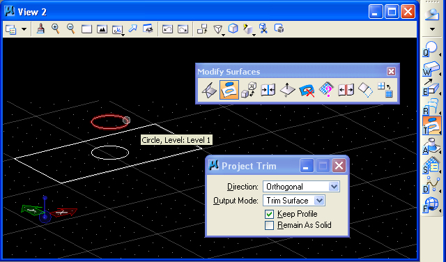The width and height of the screenshot is (446, 262).
Task: Close the Modify Surfaces toolbox
Action: 391,71
